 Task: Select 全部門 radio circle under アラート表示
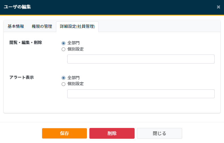click(x=63, y=77)
